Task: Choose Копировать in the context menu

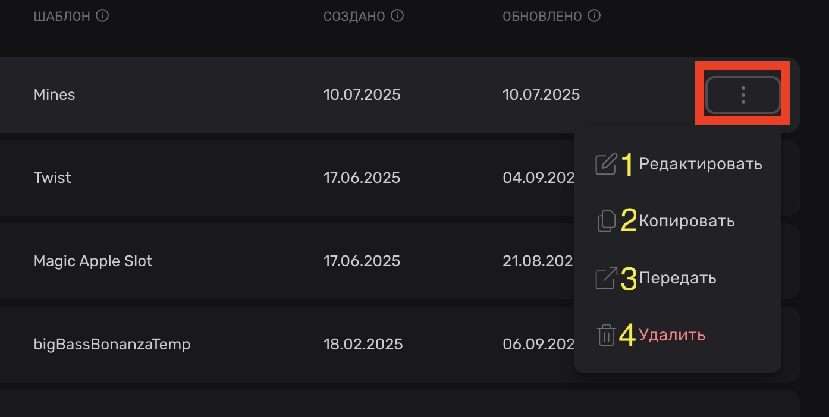Action: [686, 221]
